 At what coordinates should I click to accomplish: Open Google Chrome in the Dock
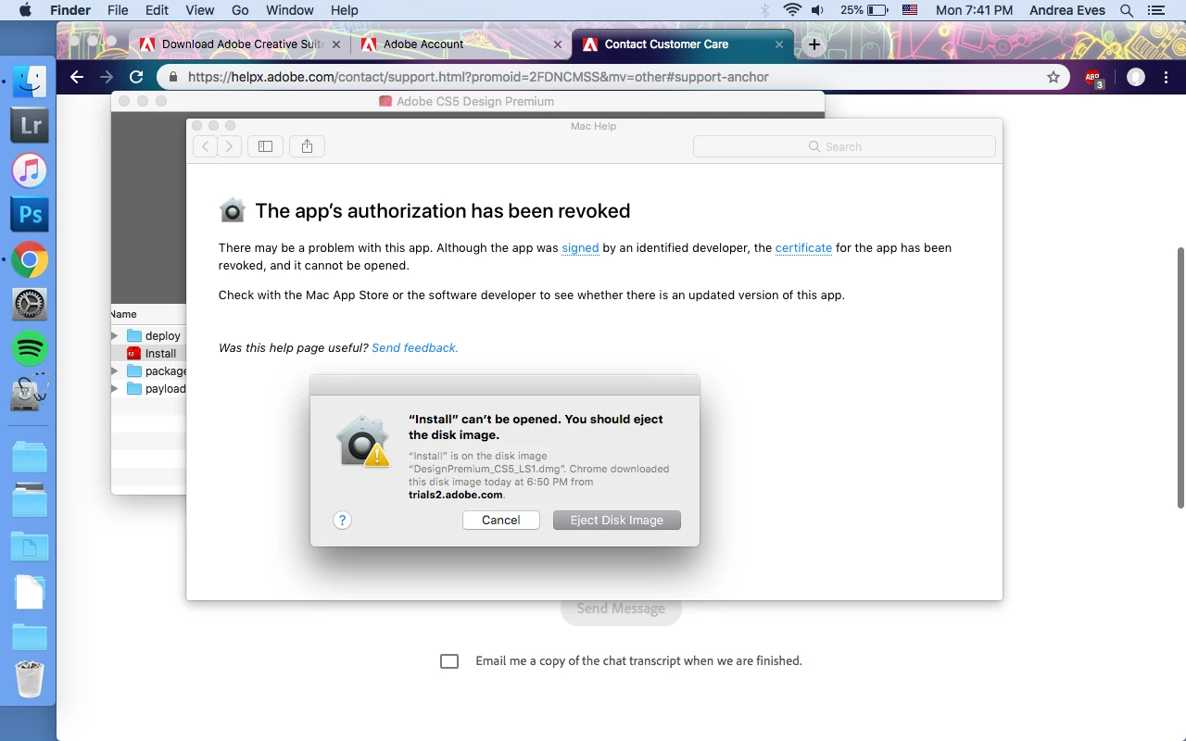click(x=30, y=260)
